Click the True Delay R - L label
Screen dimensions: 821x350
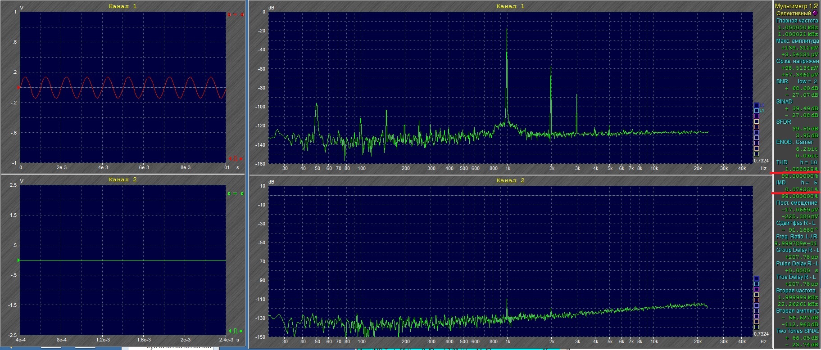click(796, 277)
